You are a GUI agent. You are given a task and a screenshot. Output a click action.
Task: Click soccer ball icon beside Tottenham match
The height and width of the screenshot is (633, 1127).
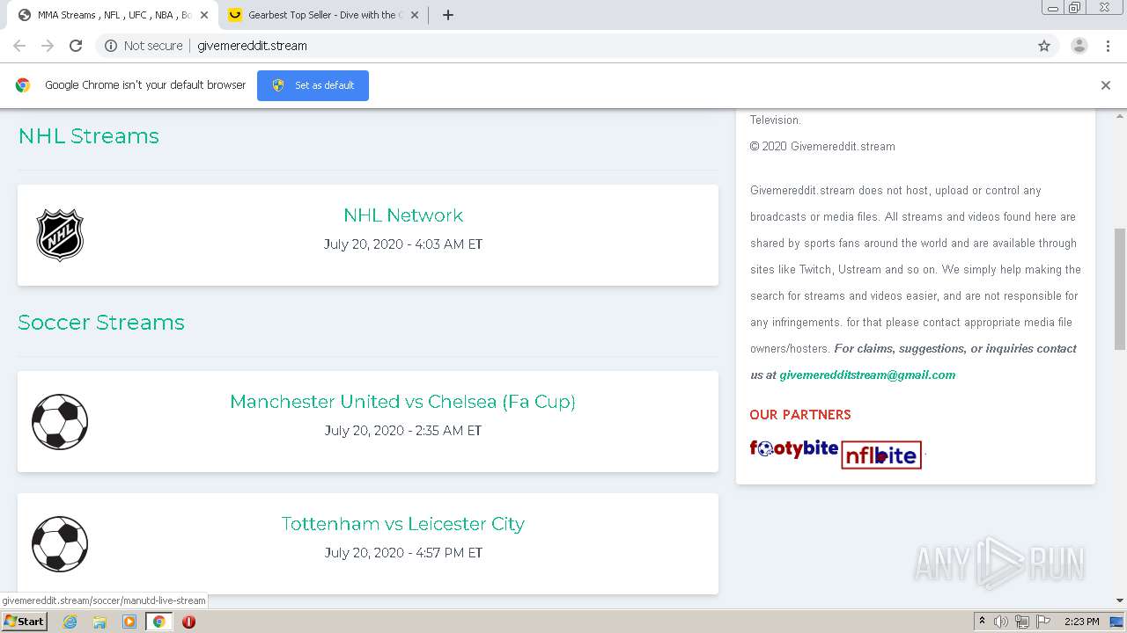[x=60, y=544]
